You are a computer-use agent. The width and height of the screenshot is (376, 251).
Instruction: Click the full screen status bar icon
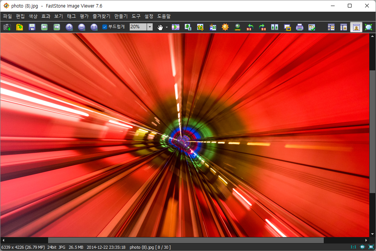pyautogui.click(x=371, y=247)
